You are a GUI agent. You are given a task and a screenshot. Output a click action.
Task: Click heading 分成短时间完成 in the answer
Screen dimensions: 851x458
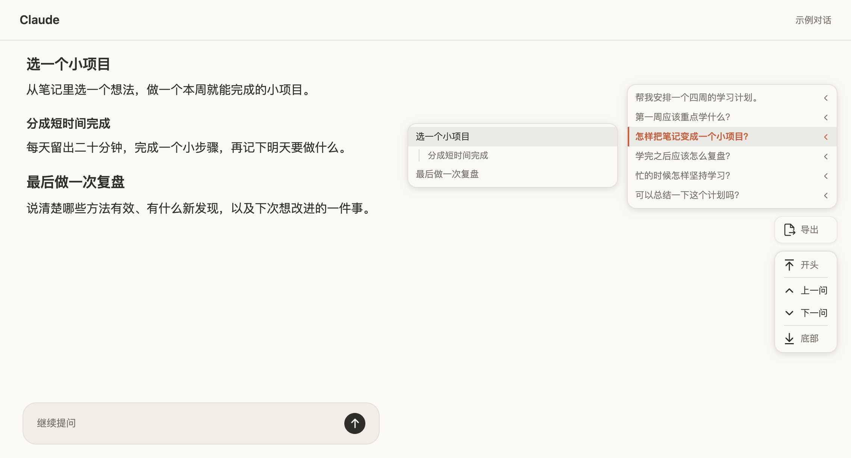(68, 124)
